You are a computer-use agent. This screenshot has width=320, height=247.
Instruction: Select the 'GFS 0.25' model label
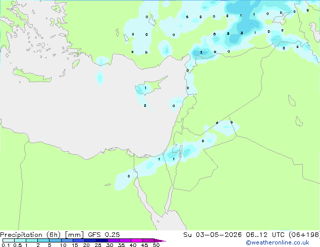pyautogui.click(x=104, y=235)
